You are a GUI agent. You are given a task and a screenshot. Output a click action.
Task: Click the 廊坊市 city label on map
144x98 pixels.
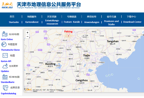coord(79,47)
